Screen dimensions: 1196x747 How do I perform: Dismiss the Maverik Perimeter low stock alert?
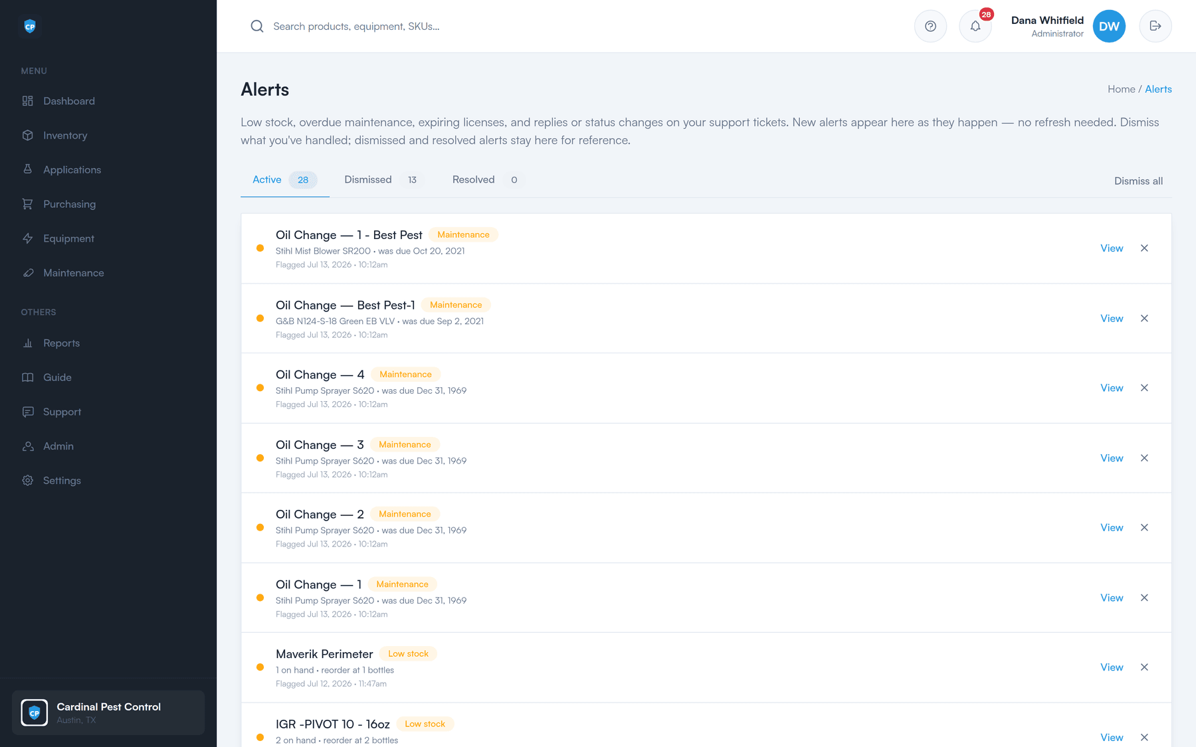pyautogui.click(x=1144, y=667)
